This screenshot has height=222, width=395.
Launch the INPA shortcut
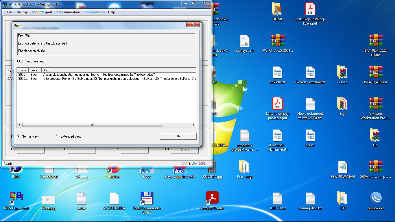(16, 171)
